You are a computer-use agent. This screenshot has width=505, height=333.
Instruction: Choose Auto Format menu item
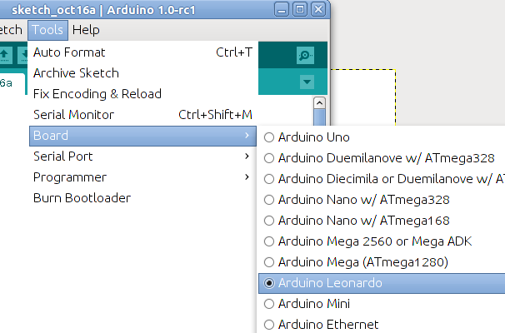point(142,52)
